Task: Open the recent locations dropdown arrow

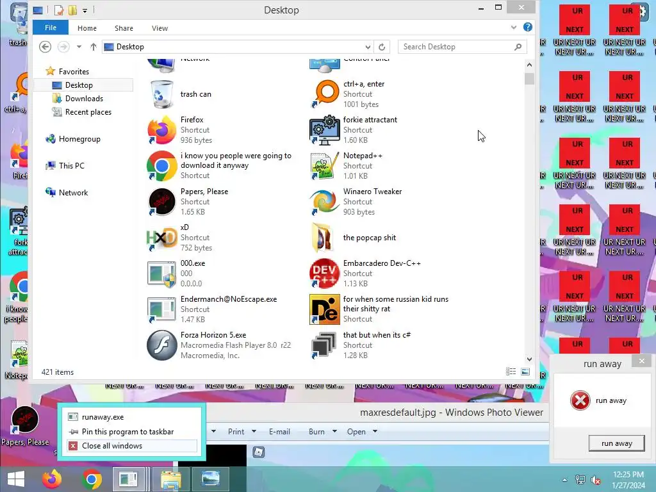Action: click(x=79, y=47)
